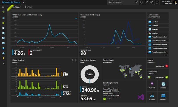Open Leon Welicki account avatar
The height and width of the screenshot is (107, 178).
point(175,2)
